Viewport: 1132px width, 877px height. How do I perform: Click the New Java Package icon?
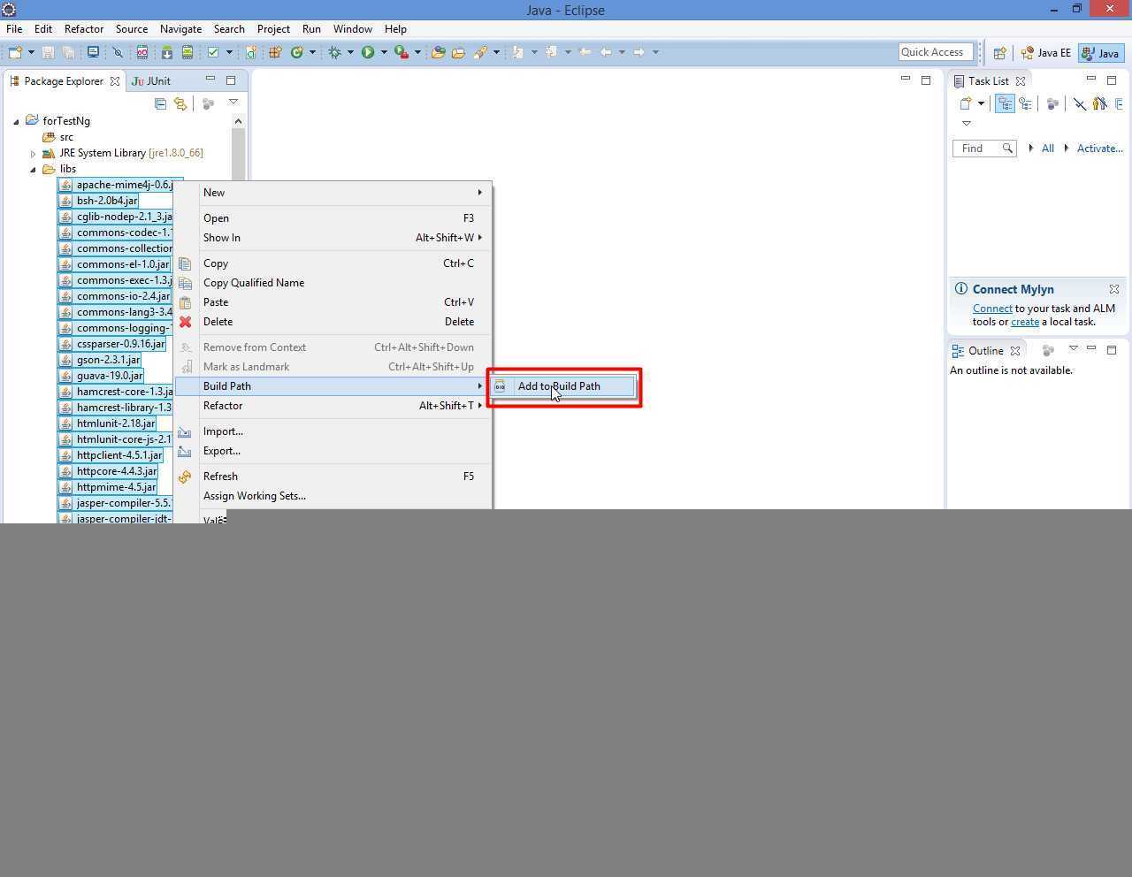point(275,52)
